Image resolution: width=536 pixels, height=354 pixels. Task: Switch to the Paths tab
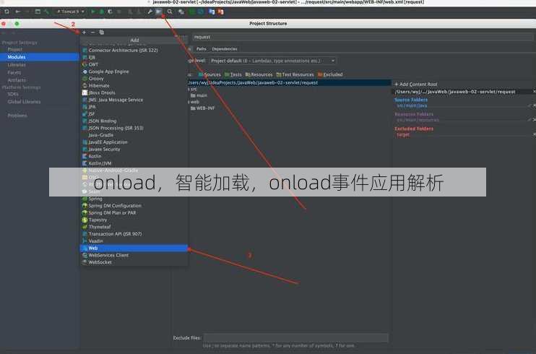click(202, 49)
